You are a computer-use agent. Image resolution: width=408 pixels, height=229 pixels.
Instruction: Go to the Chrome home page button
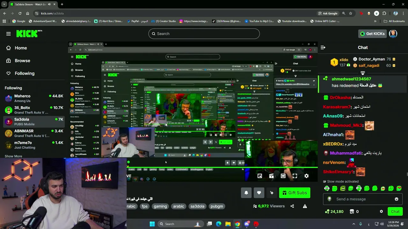pyautogui.click(x=27, y=13)
